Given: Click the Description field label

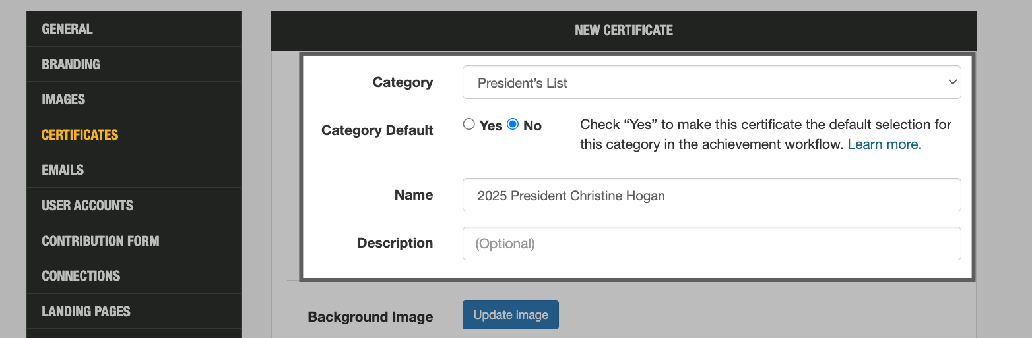Looking at the screenshot, I should (x=395, y=243).
